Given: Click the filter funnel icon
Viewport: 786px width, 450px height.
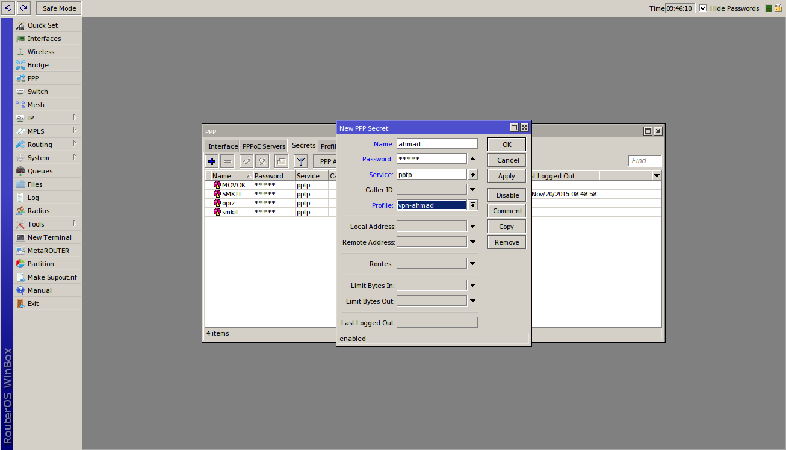Looking at the screenshot, I should coord(301,161).
